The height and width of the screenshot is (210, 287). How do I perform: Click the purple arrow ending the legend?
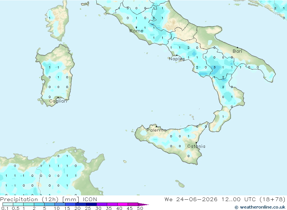pos(143,204)
